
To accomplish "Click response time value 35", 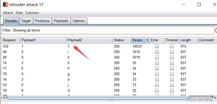I will click(134, 63).
